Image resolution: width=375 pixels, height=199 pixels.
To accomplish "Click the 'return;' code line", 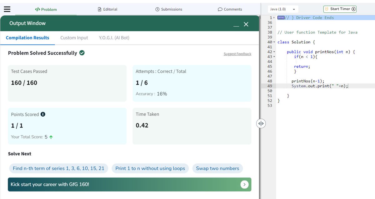I will point(302,66).
